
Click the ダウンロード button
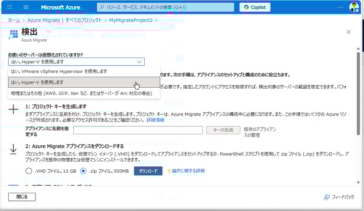click(x=148, y=171)
